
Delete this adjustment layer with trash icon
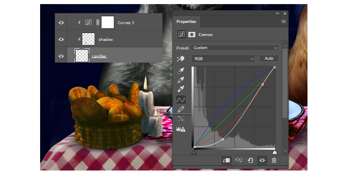(x=274, y=160)
